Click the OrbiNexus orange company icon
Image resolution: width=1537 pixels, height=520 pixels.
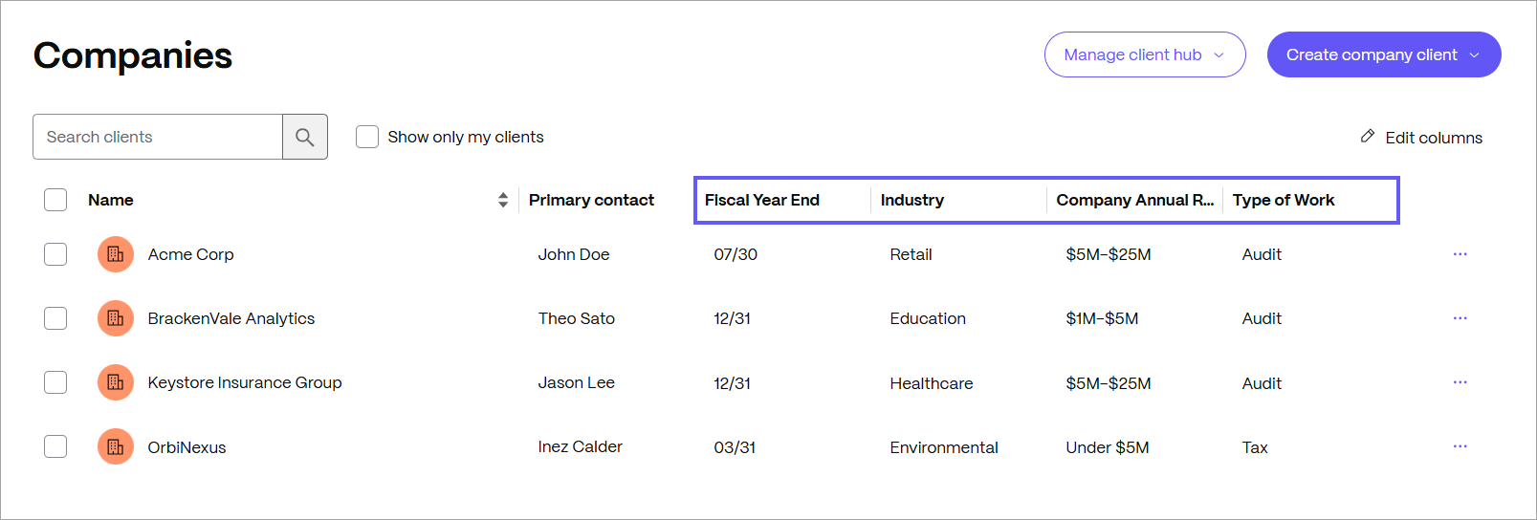pyautogui.click(x=116, y=446)
